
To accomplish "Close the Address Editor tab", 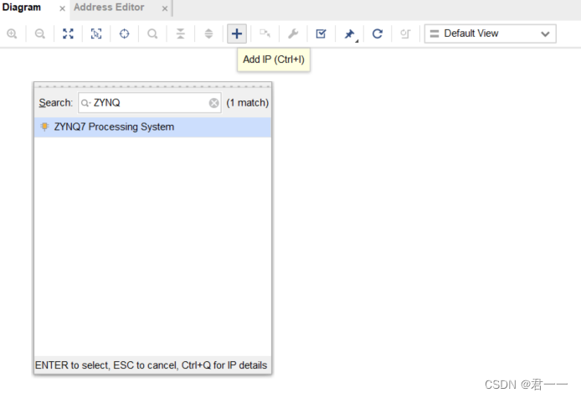I will [165, 8].
